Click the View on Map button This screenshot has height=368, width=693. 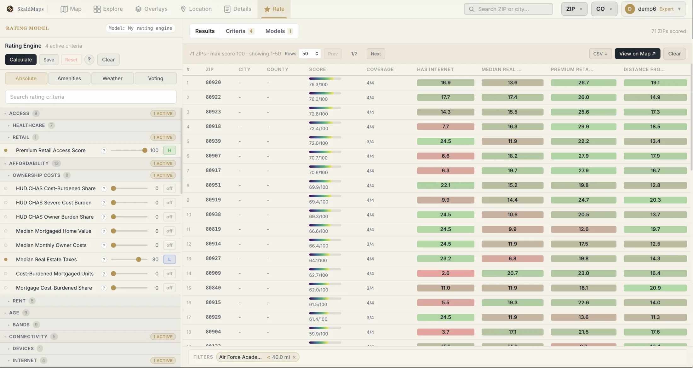pyautogui.click(x=637, y=54)
